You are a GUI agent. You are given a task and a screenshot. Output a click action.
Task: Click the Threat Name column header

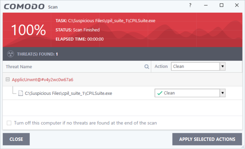(x=19, y=67)
